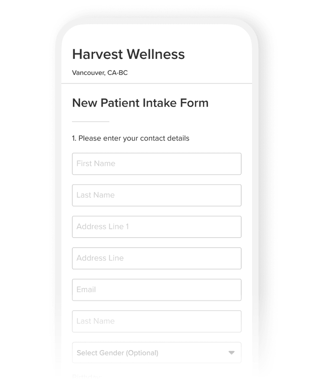Click the second Address Line field
This screenshot has width=313, height=392.
(x=156, y=258)
